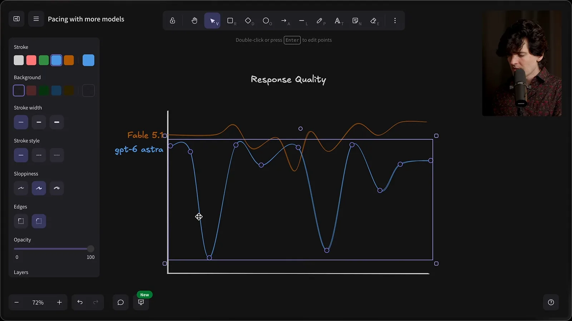
Task: Open the custom stroke color picker
Action: [x=88, y=60]
